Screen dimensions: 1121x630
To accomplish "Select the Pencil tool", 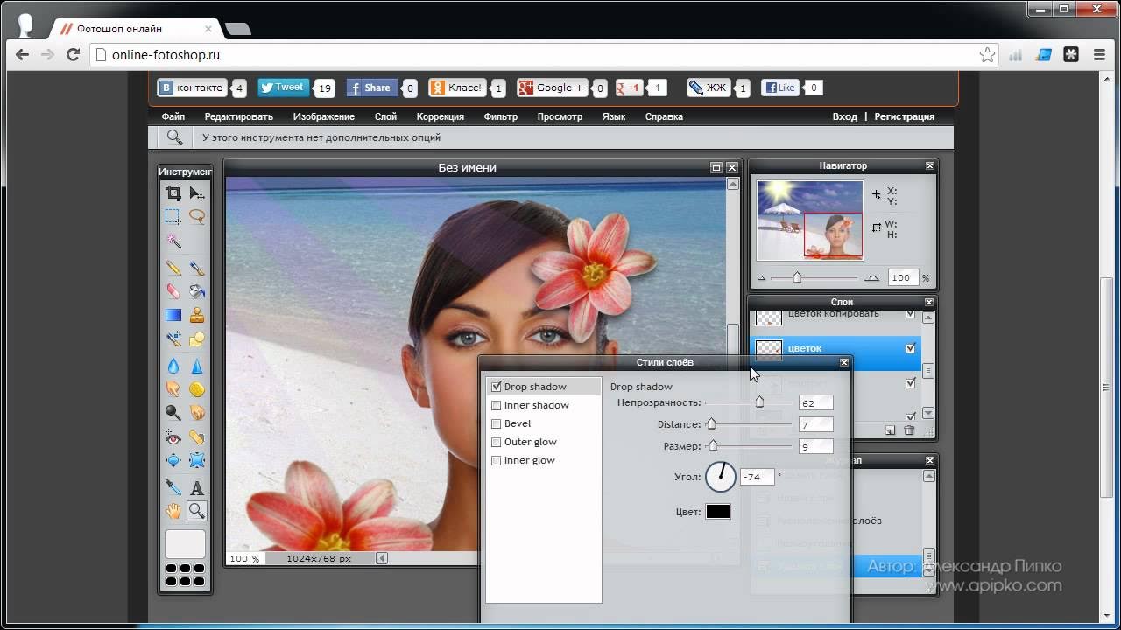I will pyautogui.click(x=173, y=269).
